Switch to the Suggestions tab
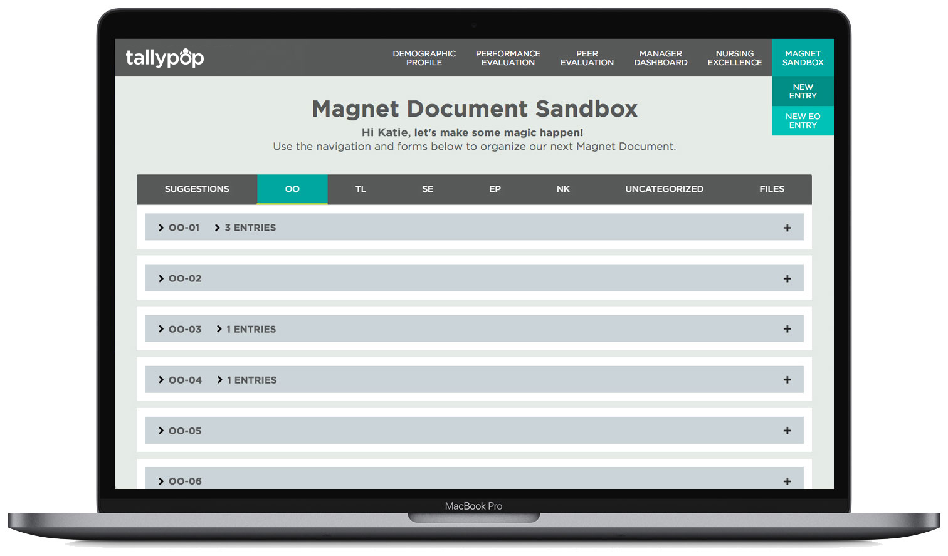 point(197,189)
